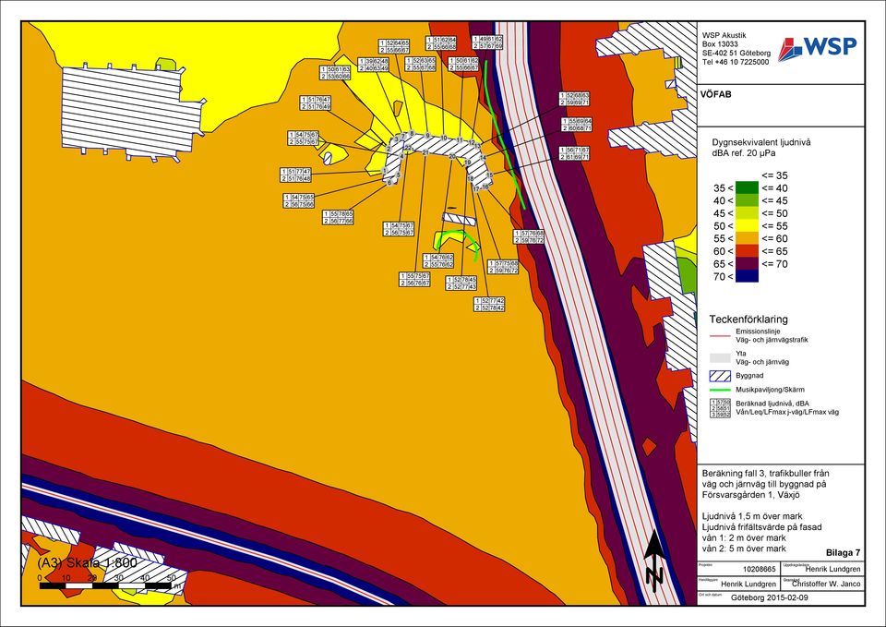Click receptor point 14 on the building
This screenshot has height=627, width=886.
click(483, 157)
